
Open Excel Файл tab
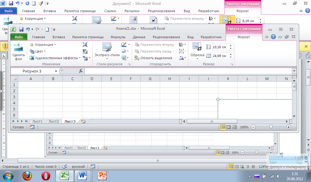point(19,37)
